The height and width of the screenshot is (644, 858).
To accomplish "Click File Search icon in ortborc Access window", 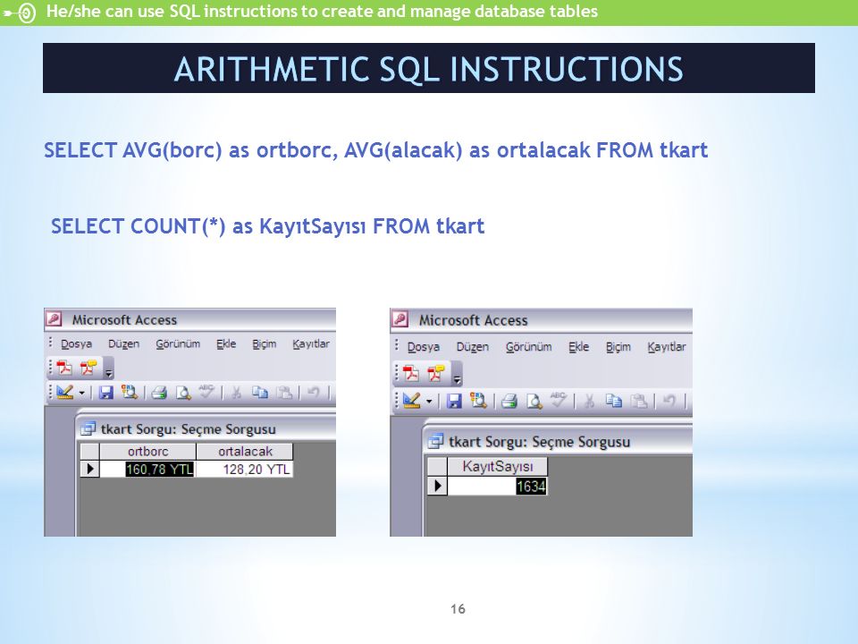I will coord(129,392).
